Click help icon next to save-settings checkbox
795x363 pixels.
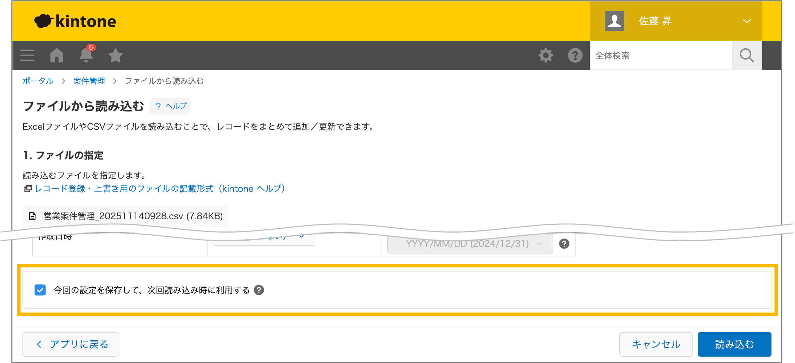click(x=259, y=290)
